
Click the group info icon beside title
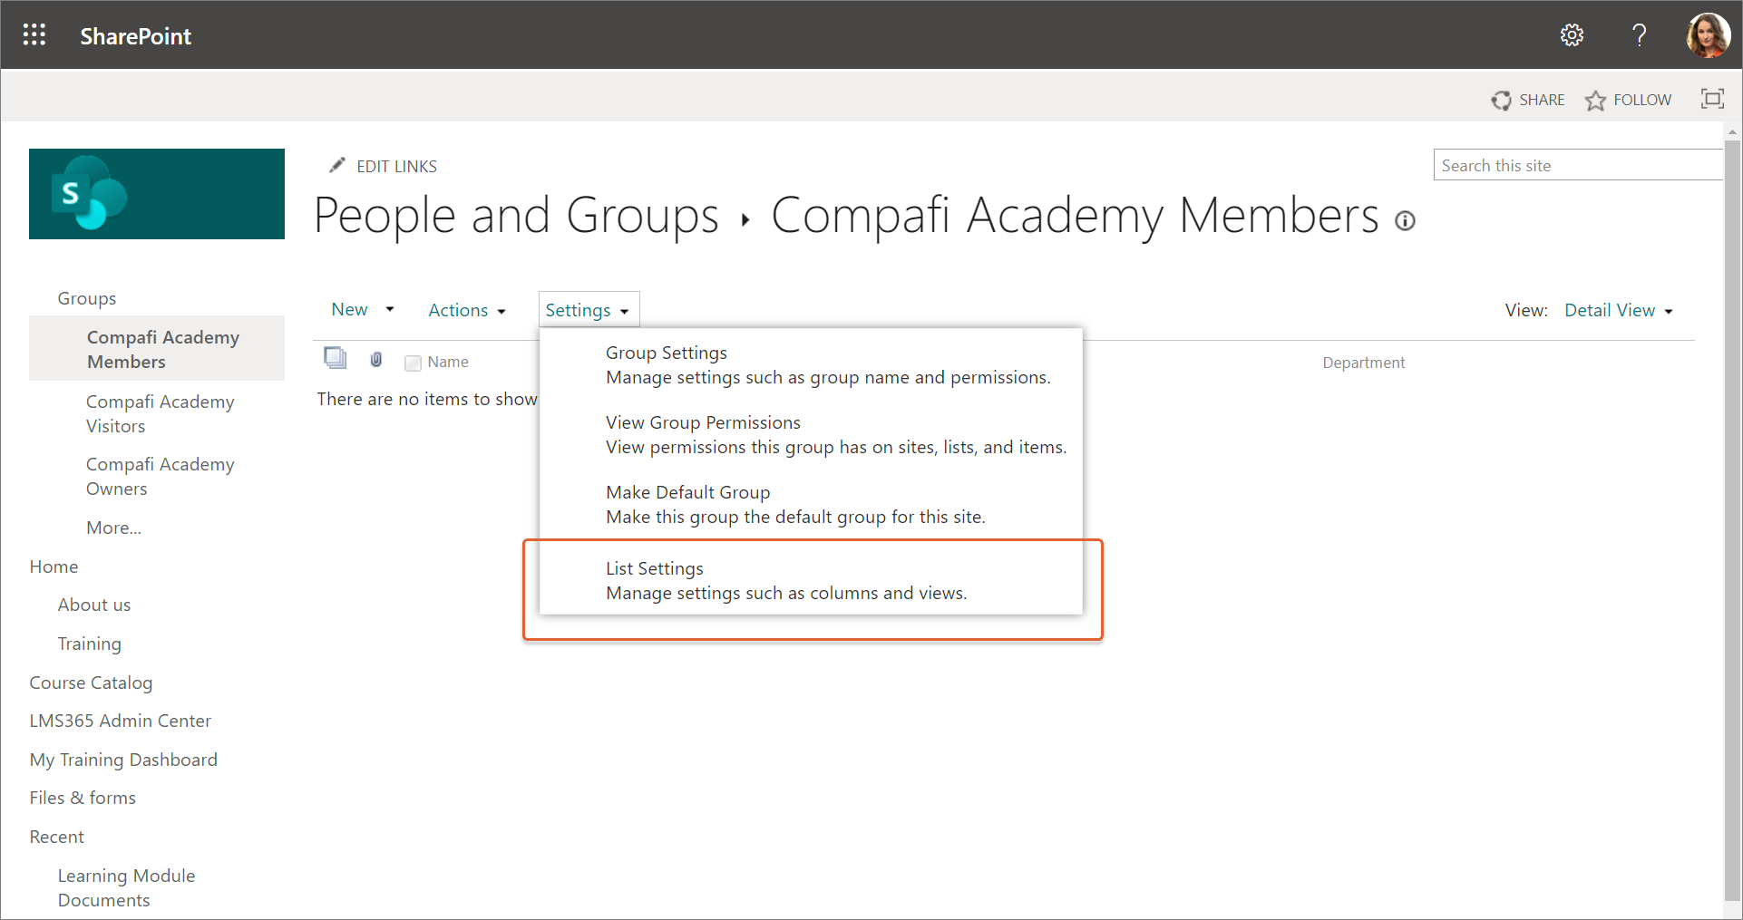(1405, 221)
